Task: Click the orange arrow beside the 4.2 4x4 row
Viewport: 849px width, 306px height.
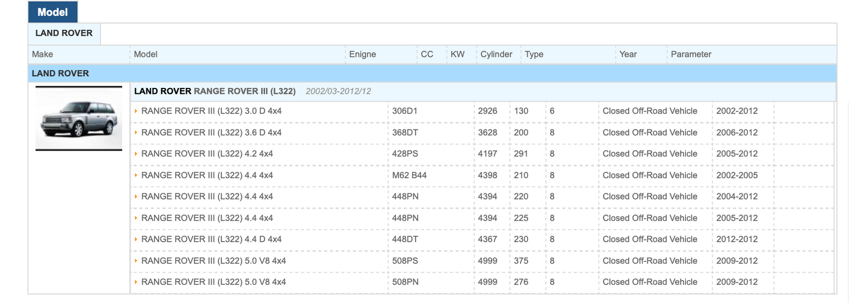Action: 136,154
